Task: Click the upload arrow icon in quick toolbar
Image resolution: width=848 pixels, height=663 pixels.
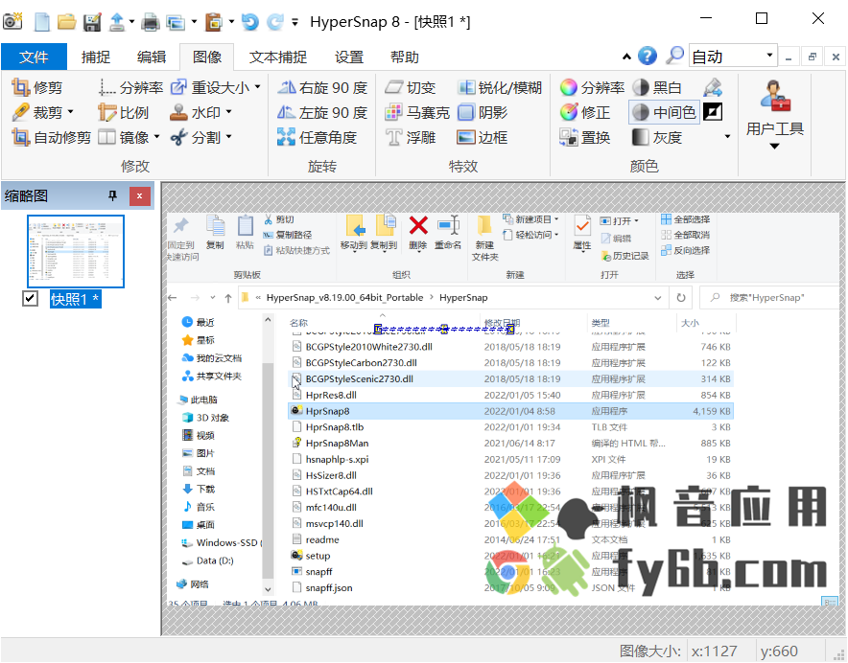Action: tap(117, 22)
